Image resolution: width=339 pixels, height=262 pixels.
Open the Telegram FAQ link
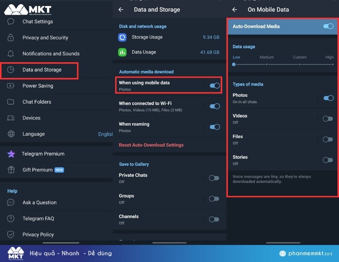click(x=38, y=219)
